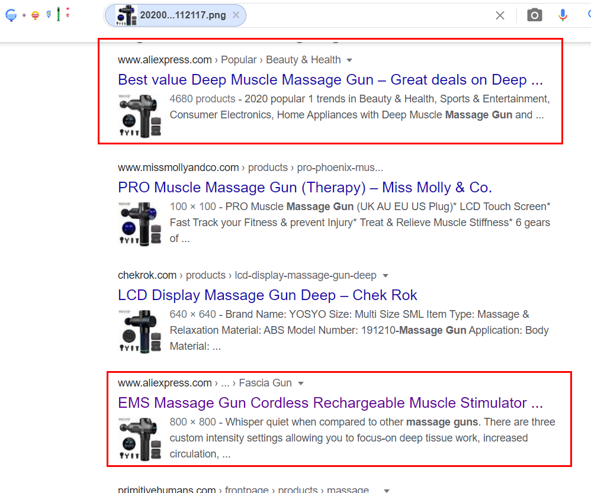Open thumbnail of the EMS Massage Gun result
The height and width of the screenshot is (493, 591).
pos(140,439)
